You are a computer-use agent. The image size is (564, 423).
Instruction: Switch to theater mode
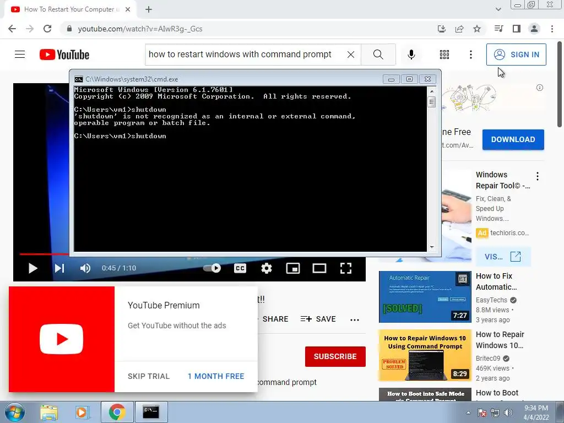319,268
